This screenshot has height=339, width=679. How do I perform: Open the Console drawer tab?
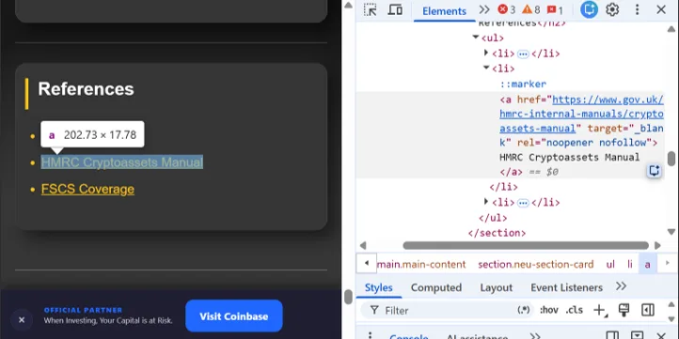tap(408, 336)
